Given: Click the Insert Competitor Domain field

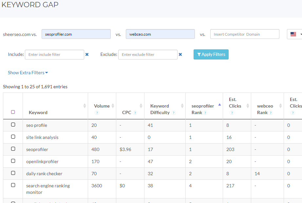Looking at the screenshot, I should (x=245, y=34).
